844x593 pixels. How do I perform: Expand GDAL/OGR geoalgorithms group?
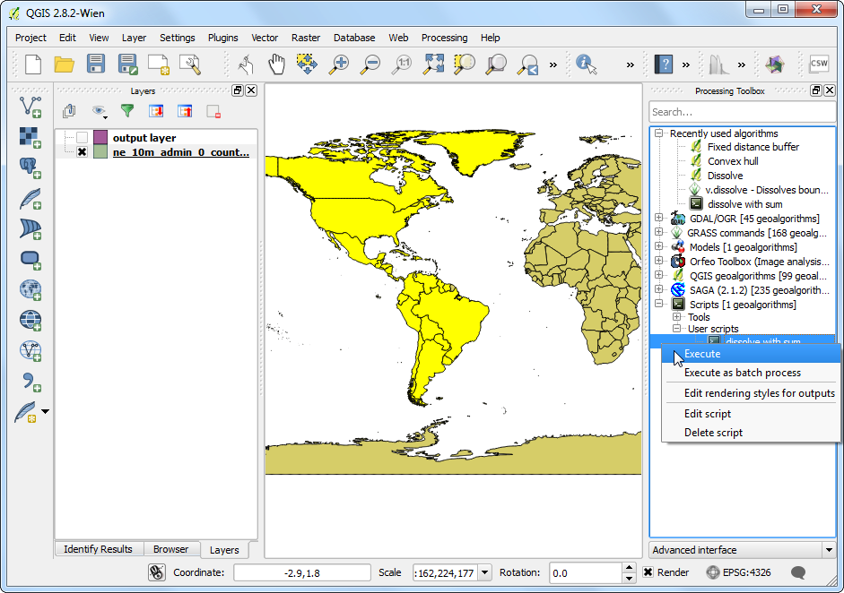658,218
